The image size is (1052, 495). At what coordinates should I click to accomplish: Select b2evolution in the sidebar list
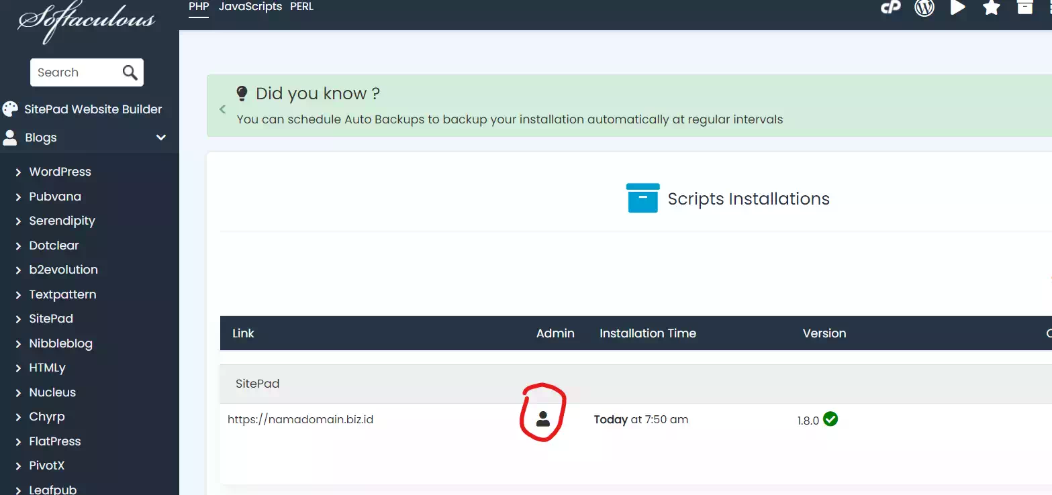tap(63, 270)
